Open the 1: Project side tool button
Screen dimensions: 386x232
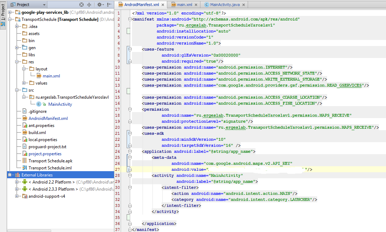pos(3,13)
